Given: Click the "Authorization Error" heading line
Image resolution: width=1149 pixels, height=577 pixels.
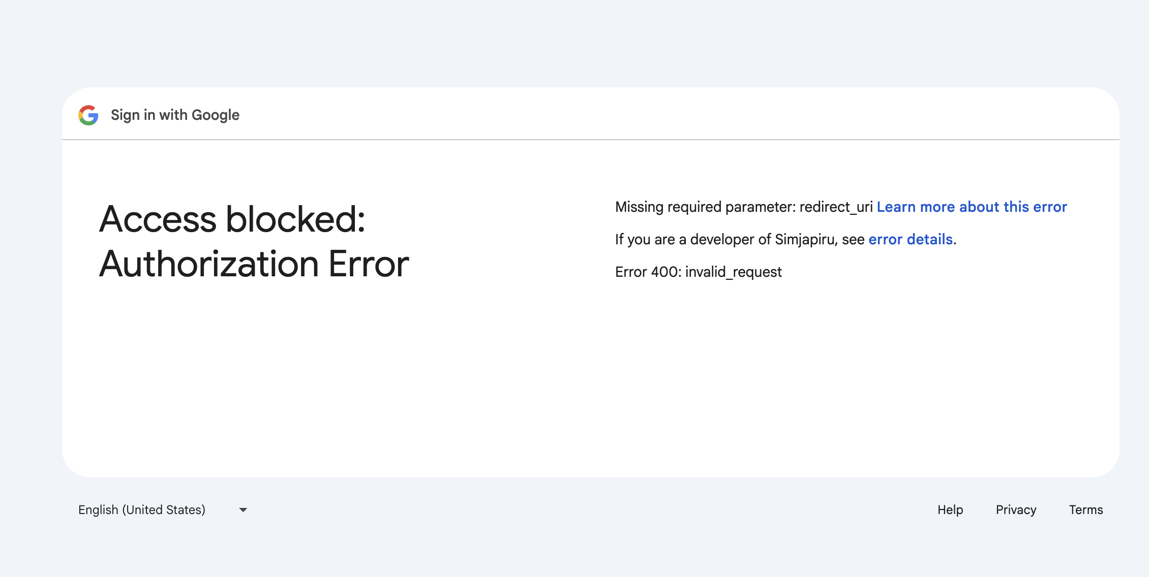Looking at the screenshot, I should click(254, 264).
